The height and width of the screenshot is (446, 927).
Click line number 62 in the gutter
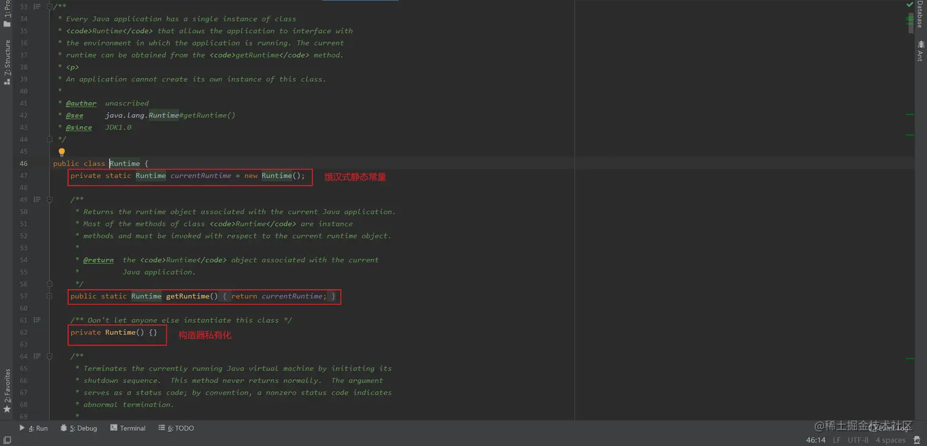tap(23, 332)
